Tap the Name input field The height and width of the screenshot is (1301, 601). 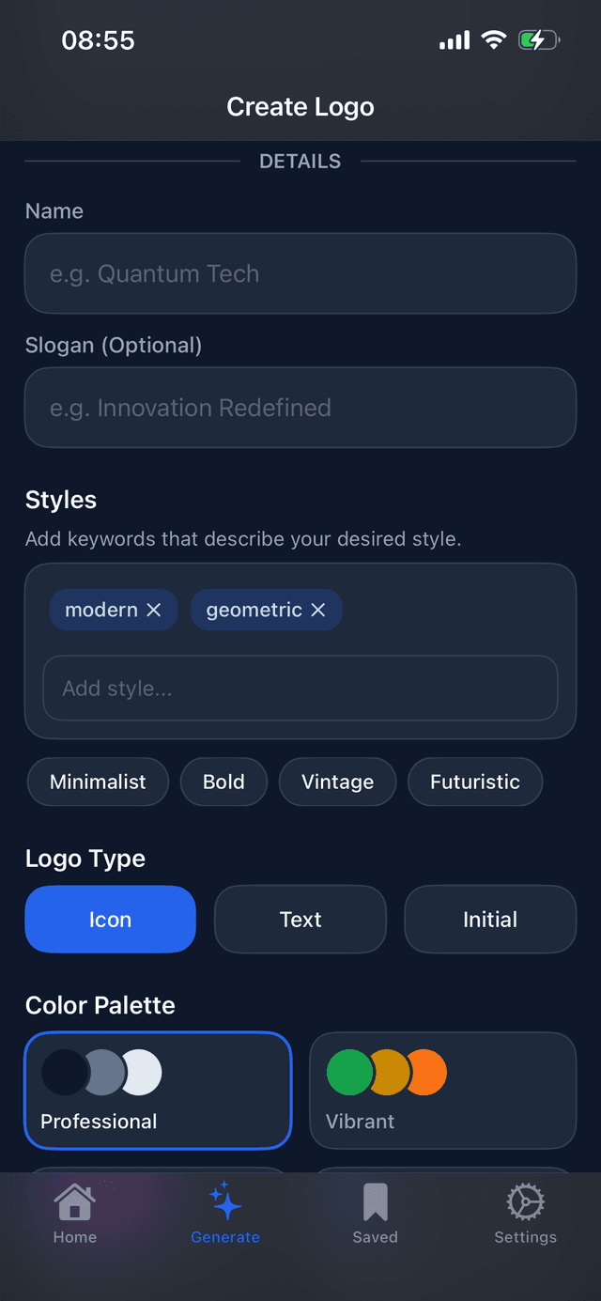click(300, 273)
